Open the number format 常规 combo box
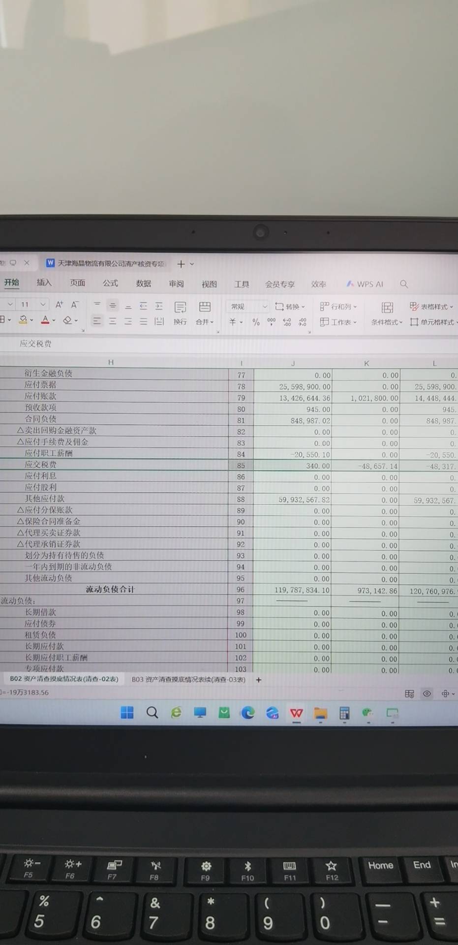Viewport: 458px width, 945px height. coord(247,307)
